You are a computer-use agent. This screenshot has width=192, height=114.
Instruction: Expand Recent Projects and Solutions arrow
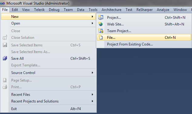[x=92, y=101]
